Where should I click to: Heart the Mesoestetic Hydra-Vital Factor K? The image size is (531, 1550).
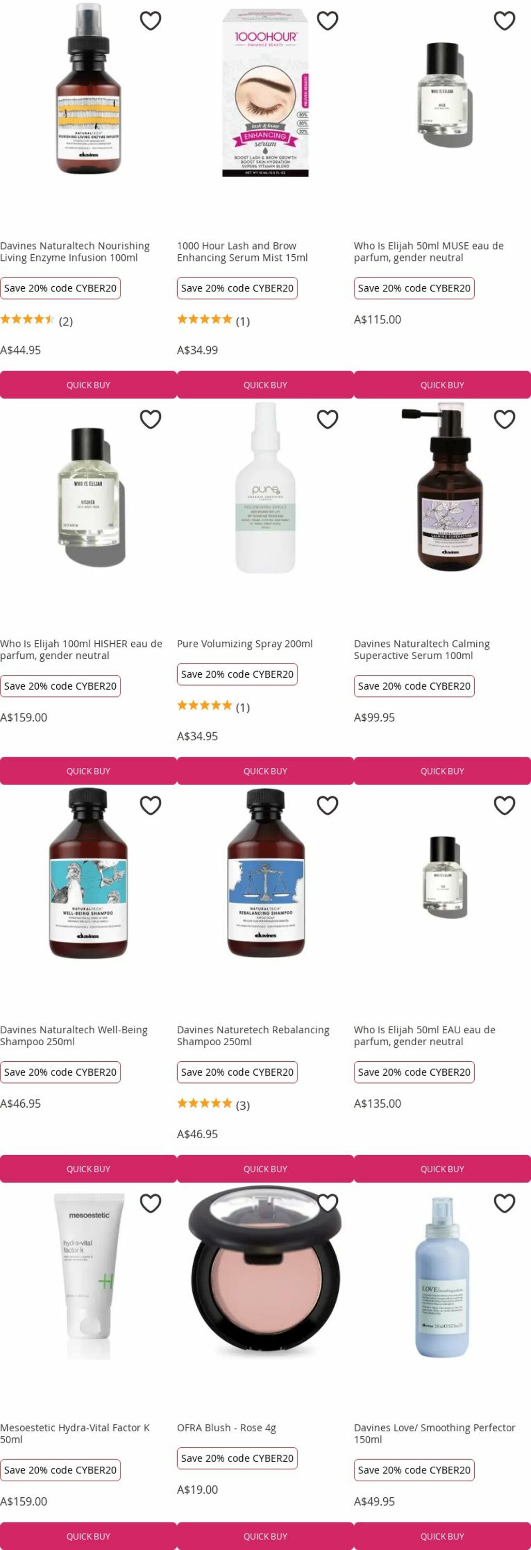[150, 1203]
